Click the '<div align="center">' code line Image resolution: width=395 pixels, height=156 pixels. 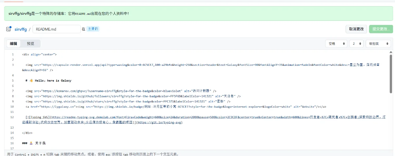tap(39, 54)
